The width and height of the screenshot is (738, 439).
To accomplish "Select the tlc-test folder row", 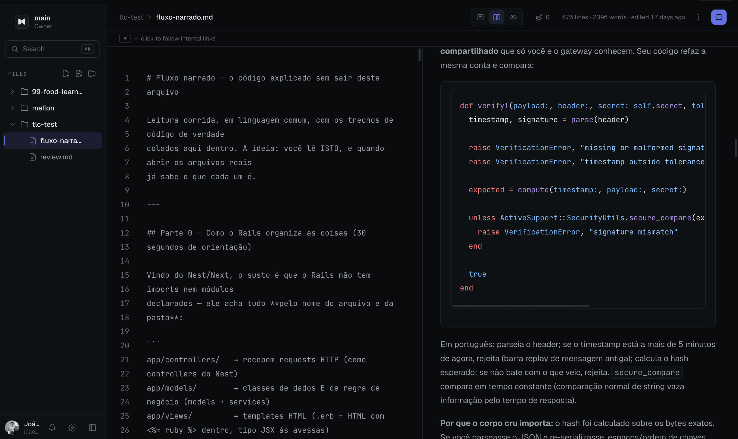I will tap(53, 124).
